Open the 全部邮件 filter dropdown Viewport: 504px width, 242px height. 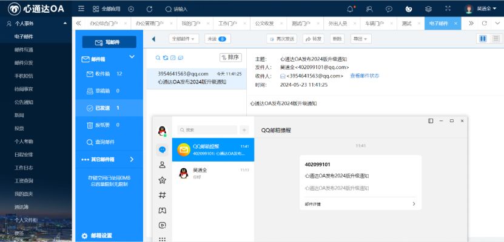click(x=183, y=39)
